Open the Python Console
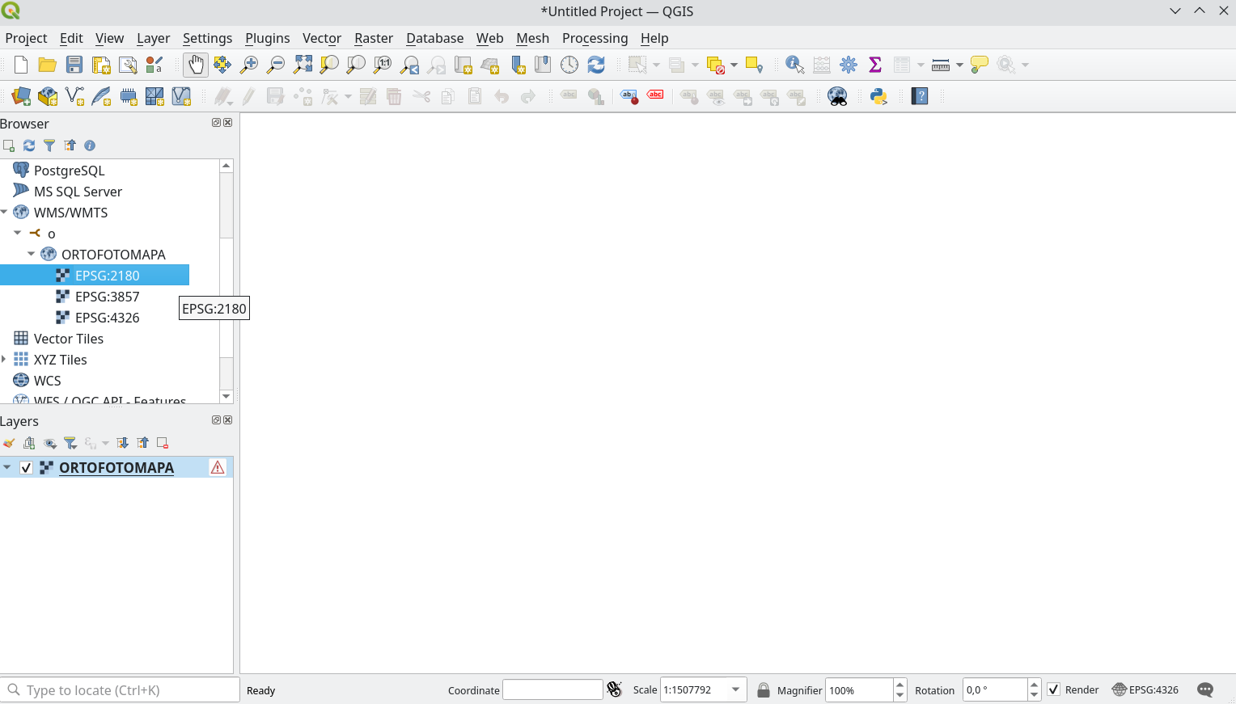The image size is (1236, 704). 878,96
